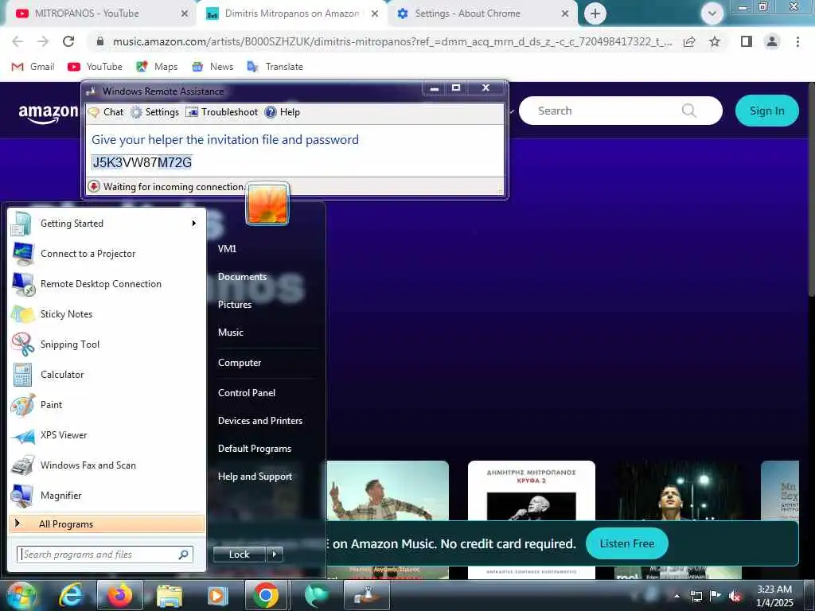Open Windows Fax and Scan
815x611 pixels.
click(107, 465)
